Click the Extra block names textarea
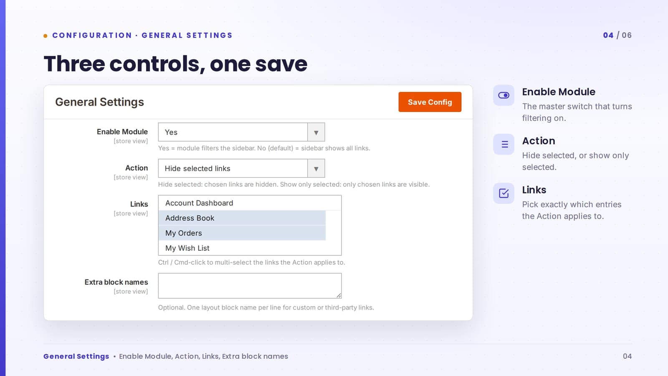 pyautogui.click(x=250, y=286)
